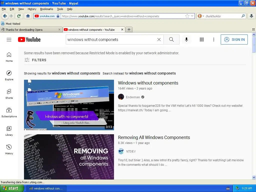This screenshot has width=256, height=192.
Task: Reload the current page
Action: [19, 16]
